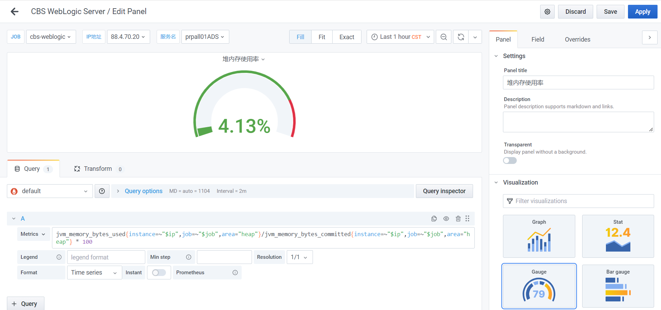Viewport: 661px width, 310px height.
Task: Expand Query options
Action: [144, 191]
